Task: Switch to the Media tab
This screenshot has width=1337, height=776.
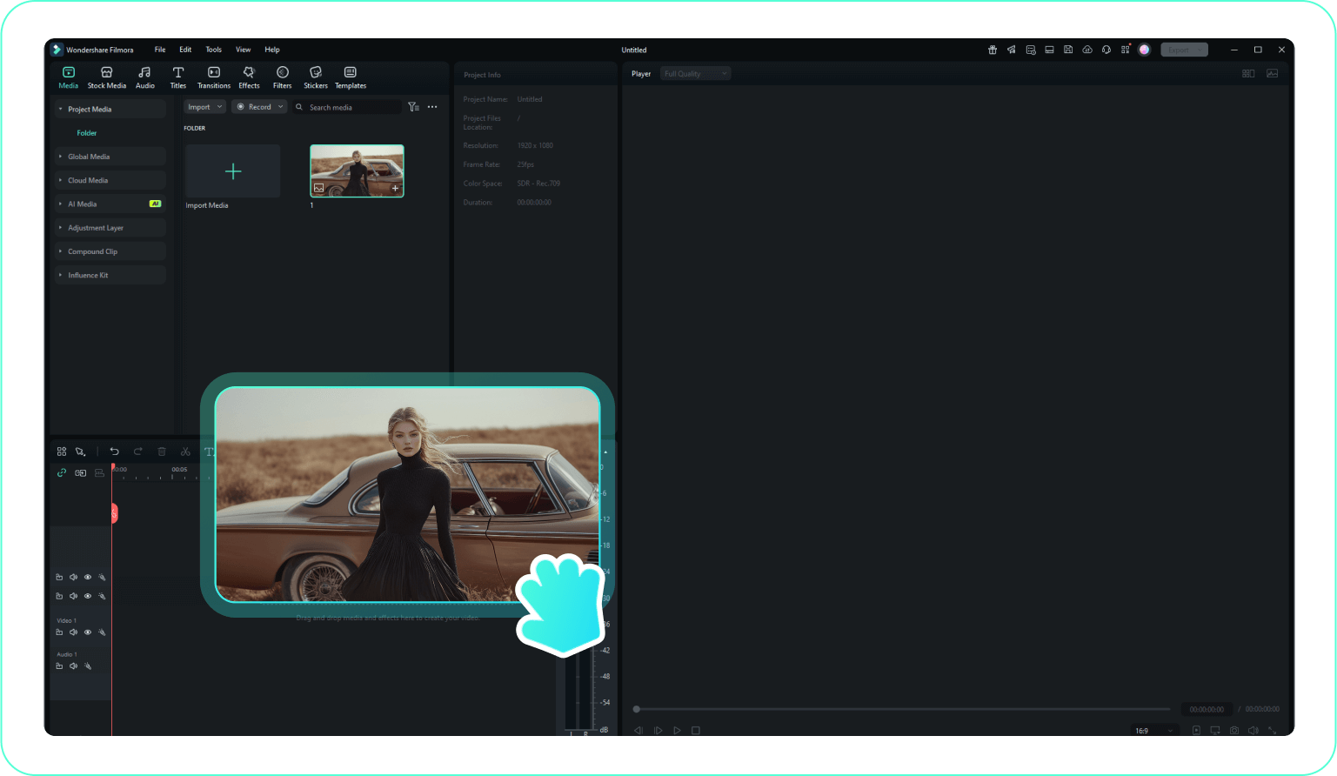Action: tap(69, 77)
